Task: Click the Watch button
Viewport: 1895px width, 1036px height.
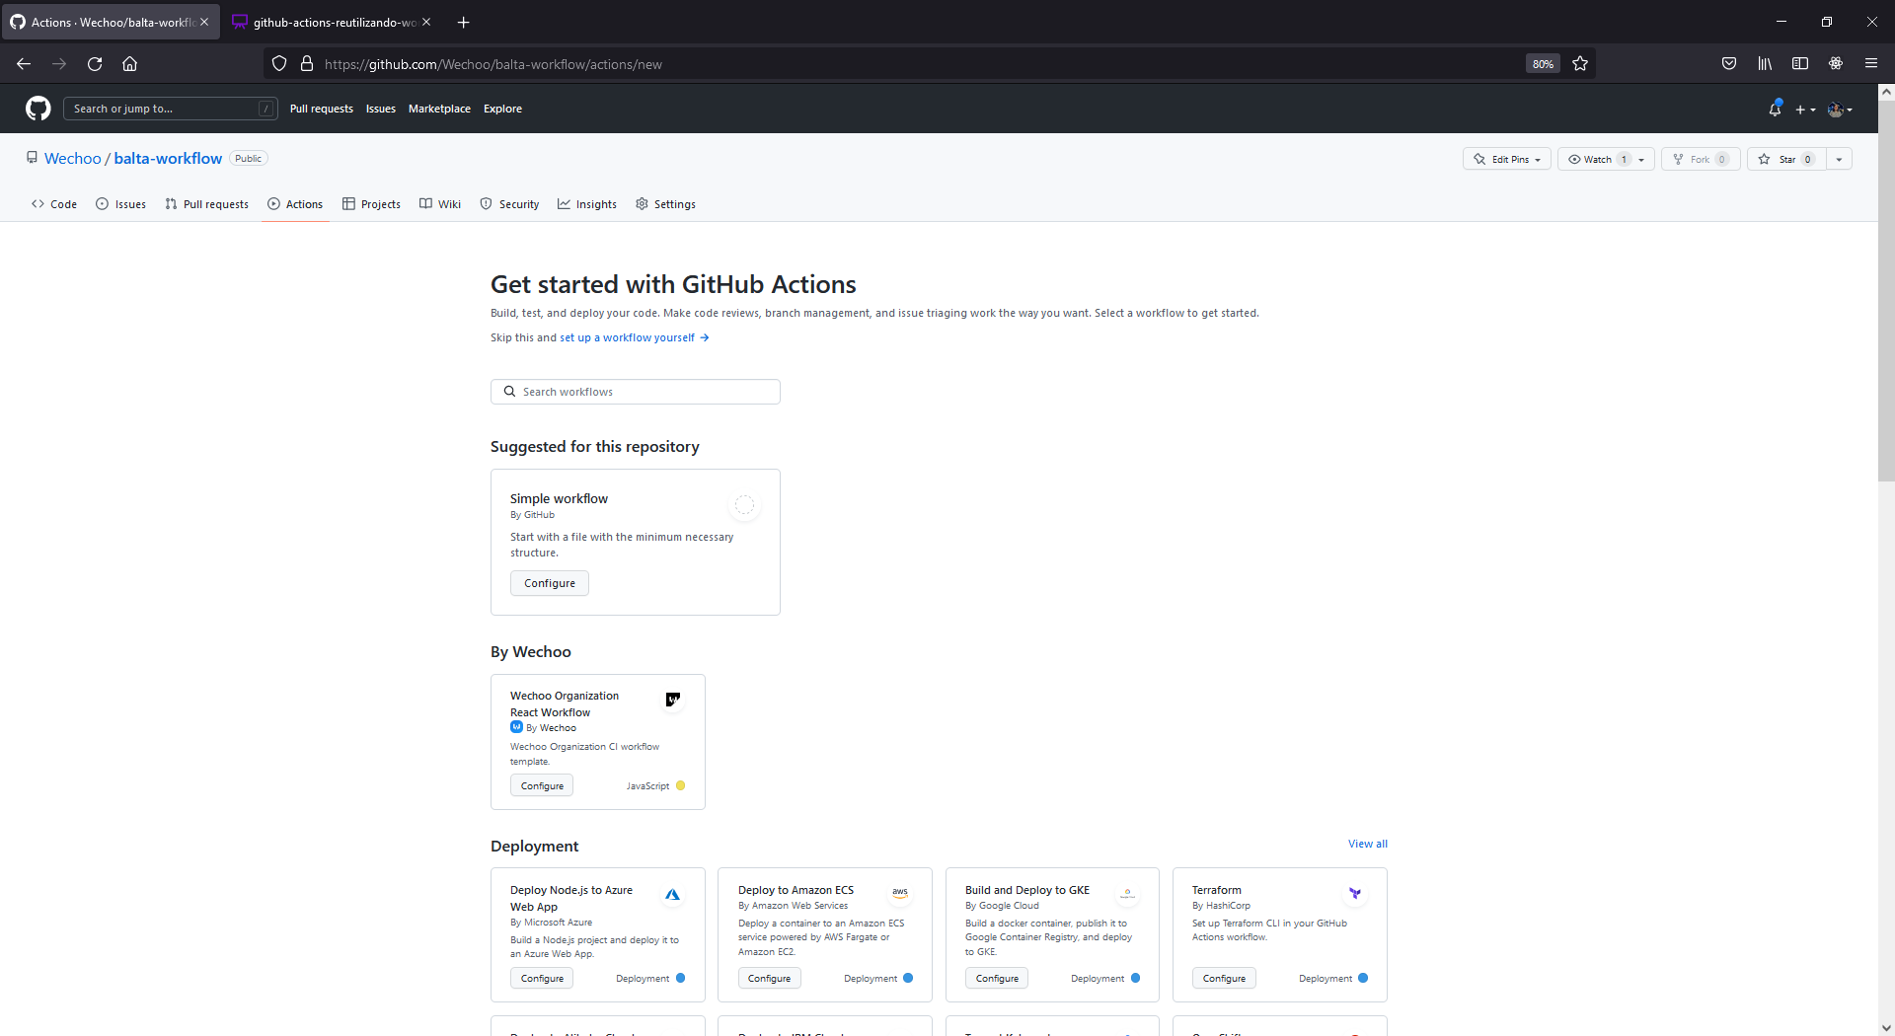Action: coord(1596,159)
